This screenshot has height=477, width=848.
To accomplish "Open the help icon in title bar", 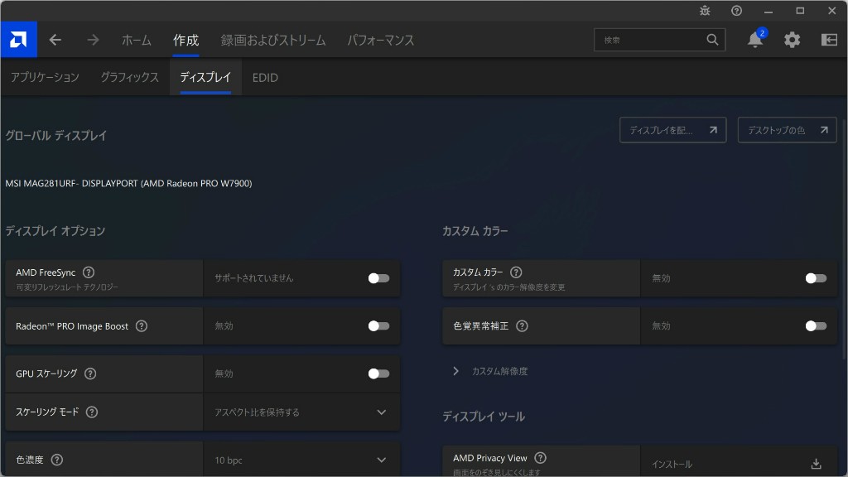I will pyautogui.click(x=736, y=10).
